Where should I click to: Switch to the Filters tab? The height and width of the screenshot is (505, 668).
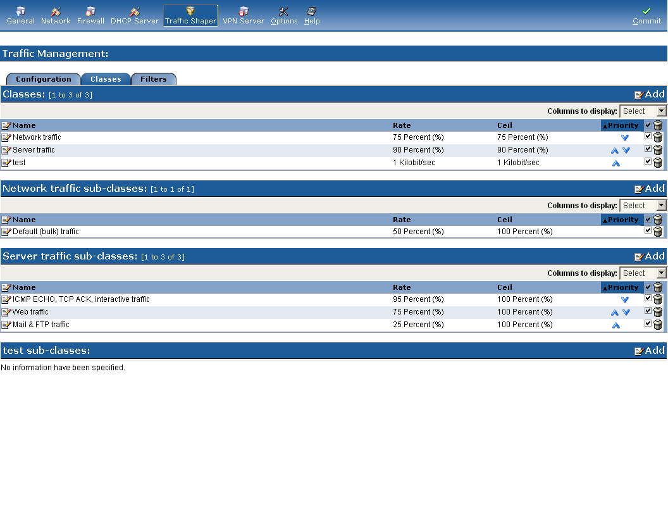[153, 79]
